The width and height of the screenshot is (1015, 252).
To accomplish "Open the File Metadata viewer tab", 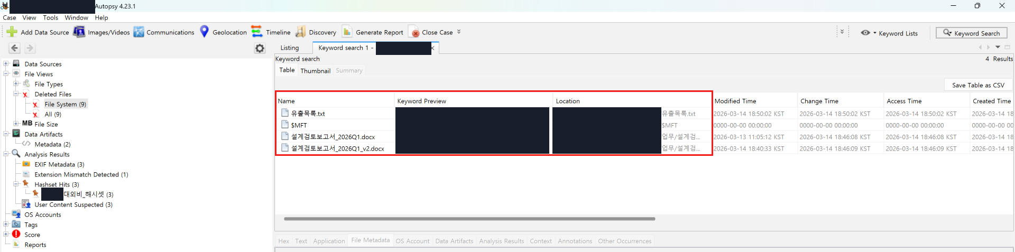I will pos(371,240).
